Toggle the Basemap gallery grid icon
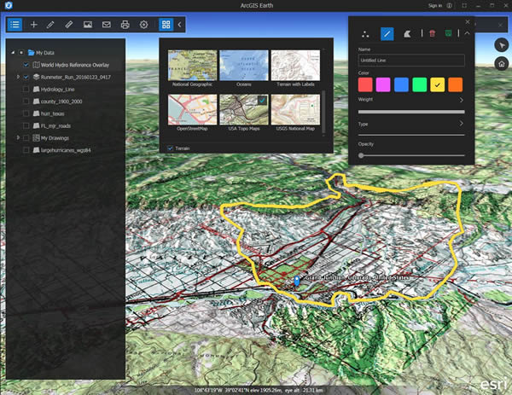512x395 pixels. point(166,25)
